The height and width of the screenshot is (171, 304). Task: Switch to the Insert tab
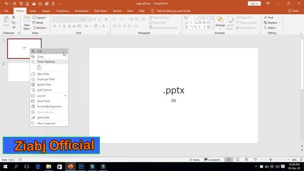point(33,11)
